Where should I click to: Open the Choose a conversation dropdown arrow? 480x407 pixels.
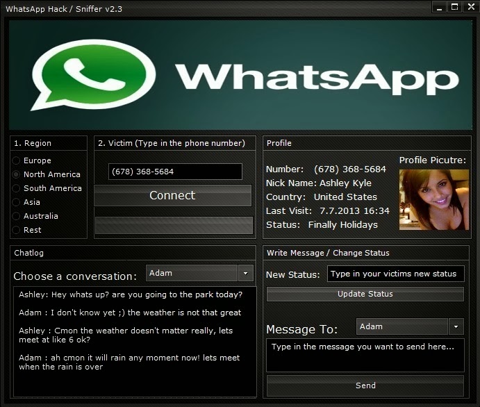(x=245, y=273)
